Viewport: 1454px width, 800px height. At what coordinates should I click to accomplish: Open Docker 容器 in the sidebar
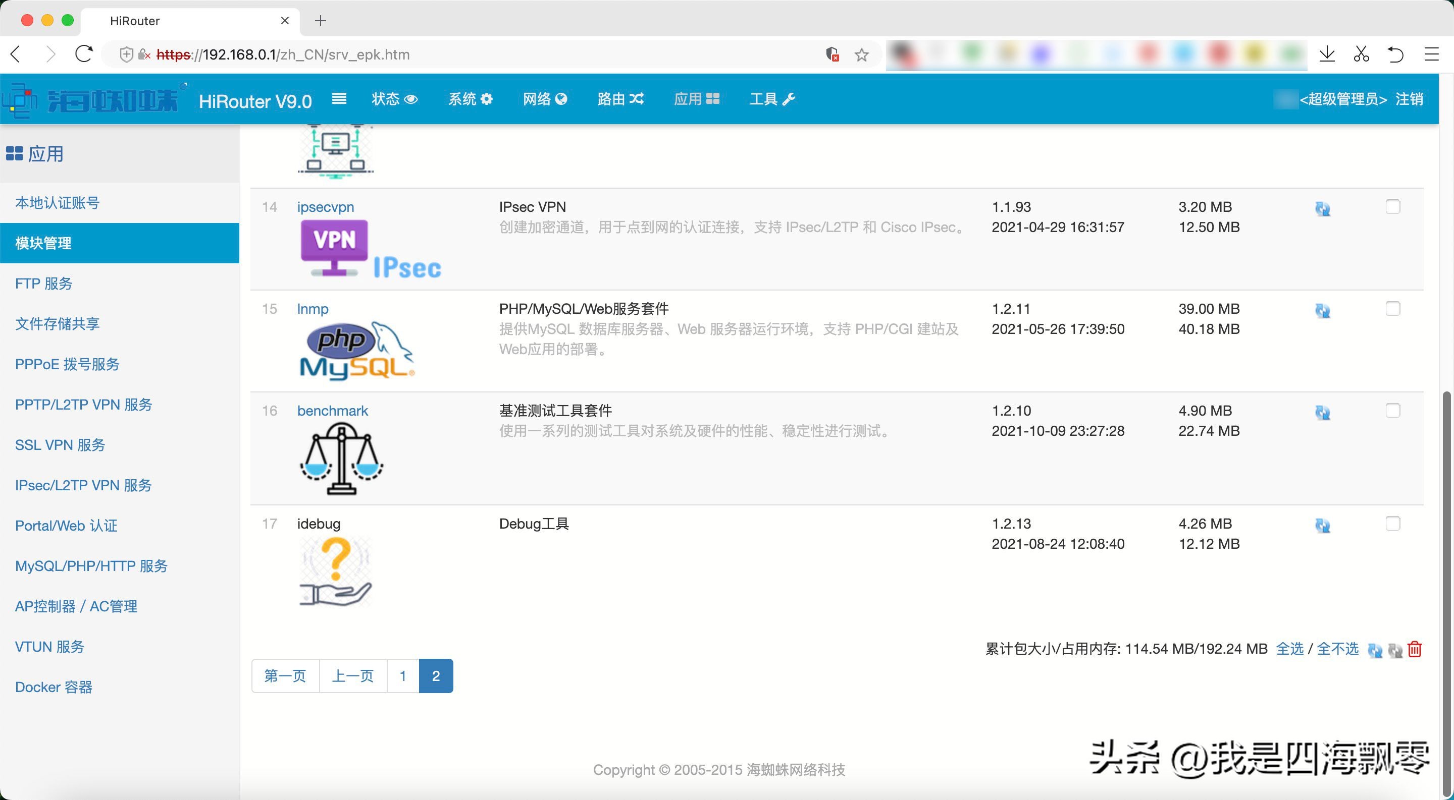coord(54,687)
